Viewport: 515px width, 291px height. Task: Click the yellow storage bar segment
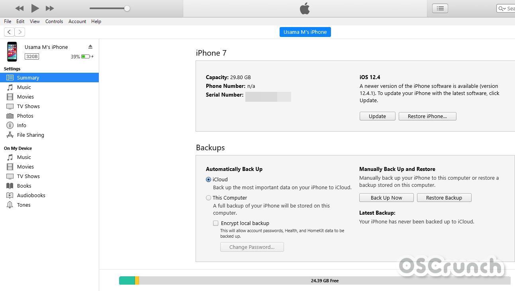137,281
